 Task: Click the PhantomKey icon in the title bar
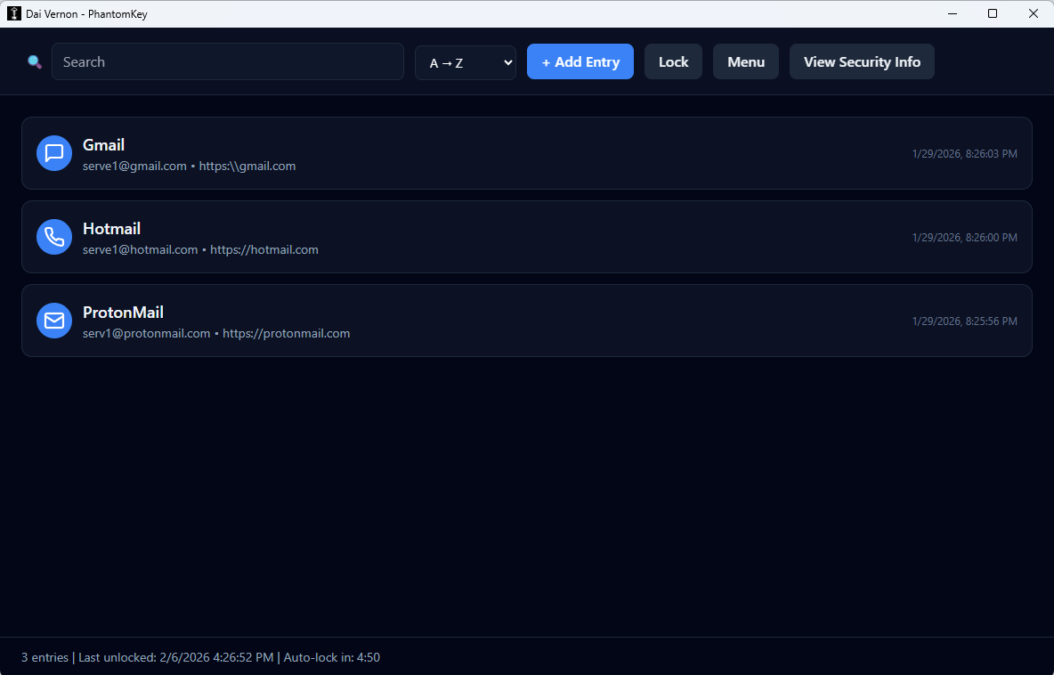point(13,13)
